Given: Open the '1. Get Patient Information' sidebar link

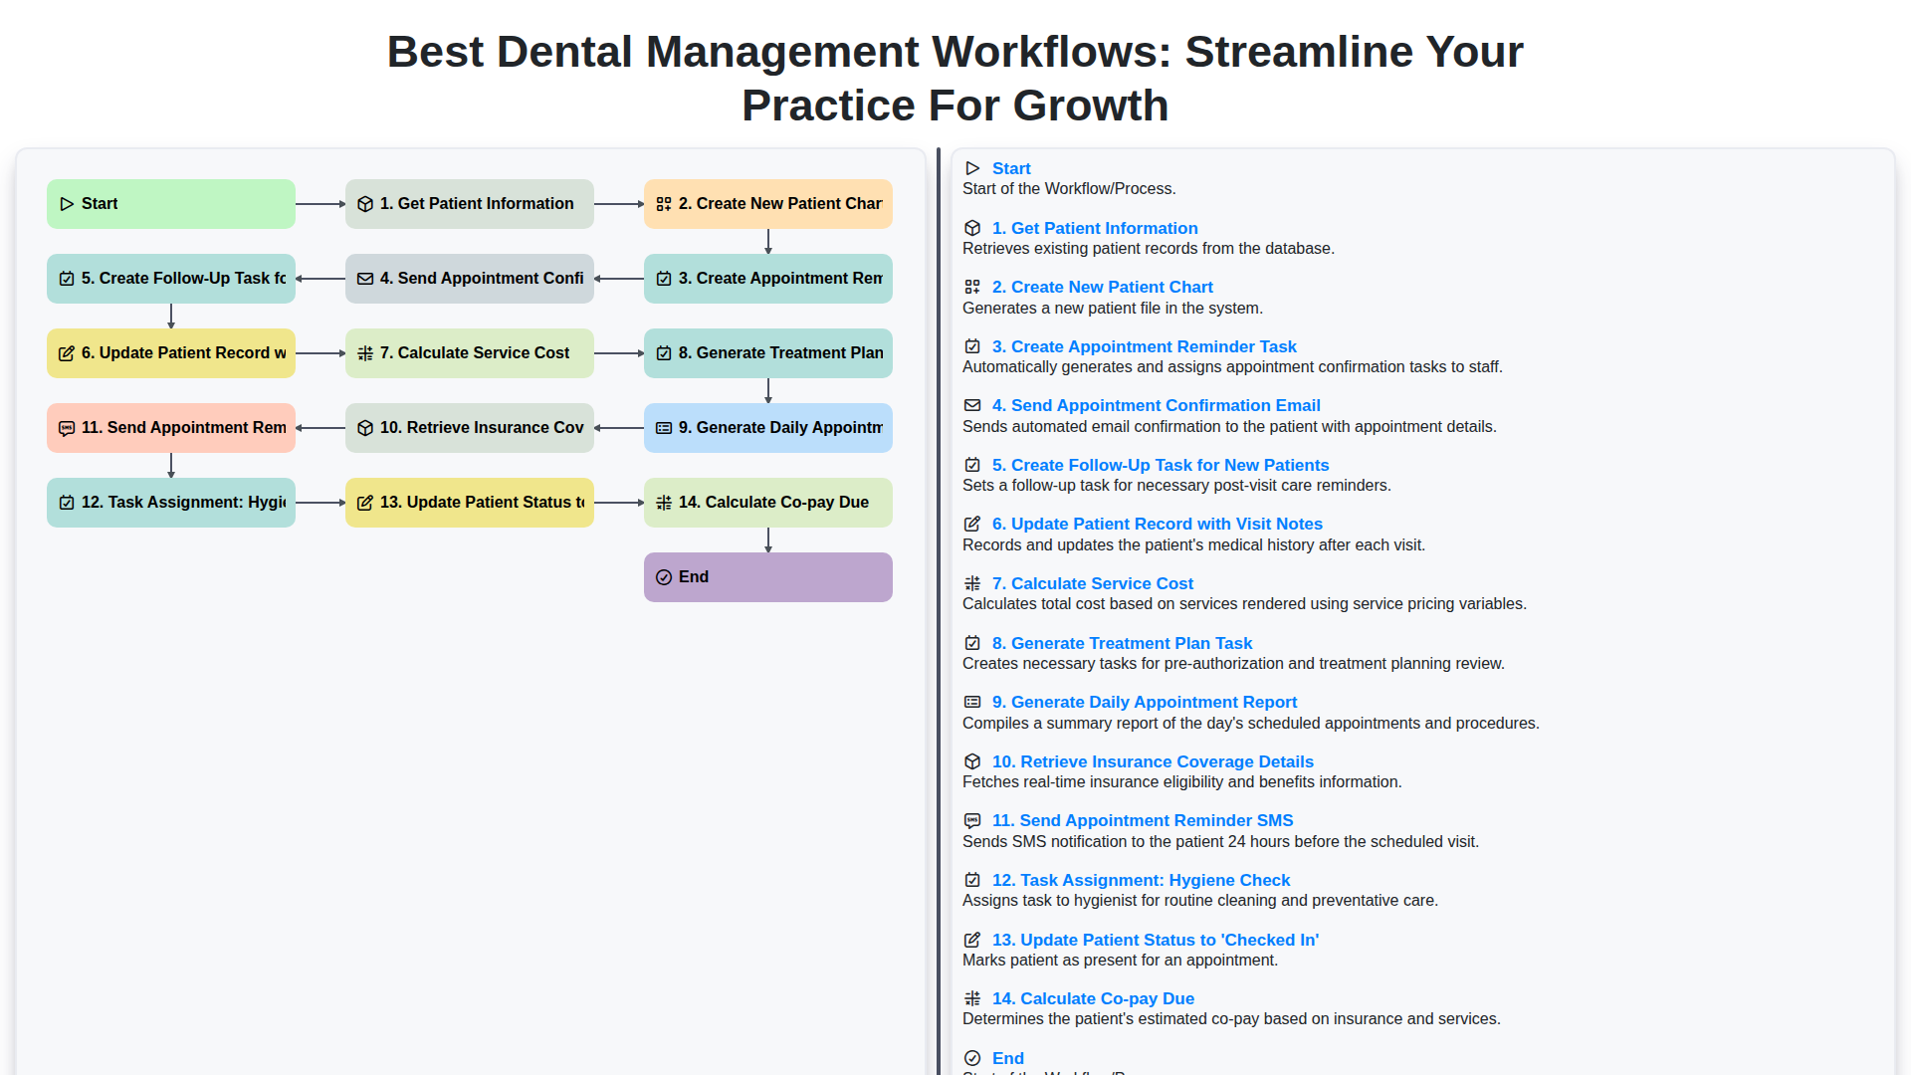Looking at the screenshot, I should click(x=1095, y=228).
